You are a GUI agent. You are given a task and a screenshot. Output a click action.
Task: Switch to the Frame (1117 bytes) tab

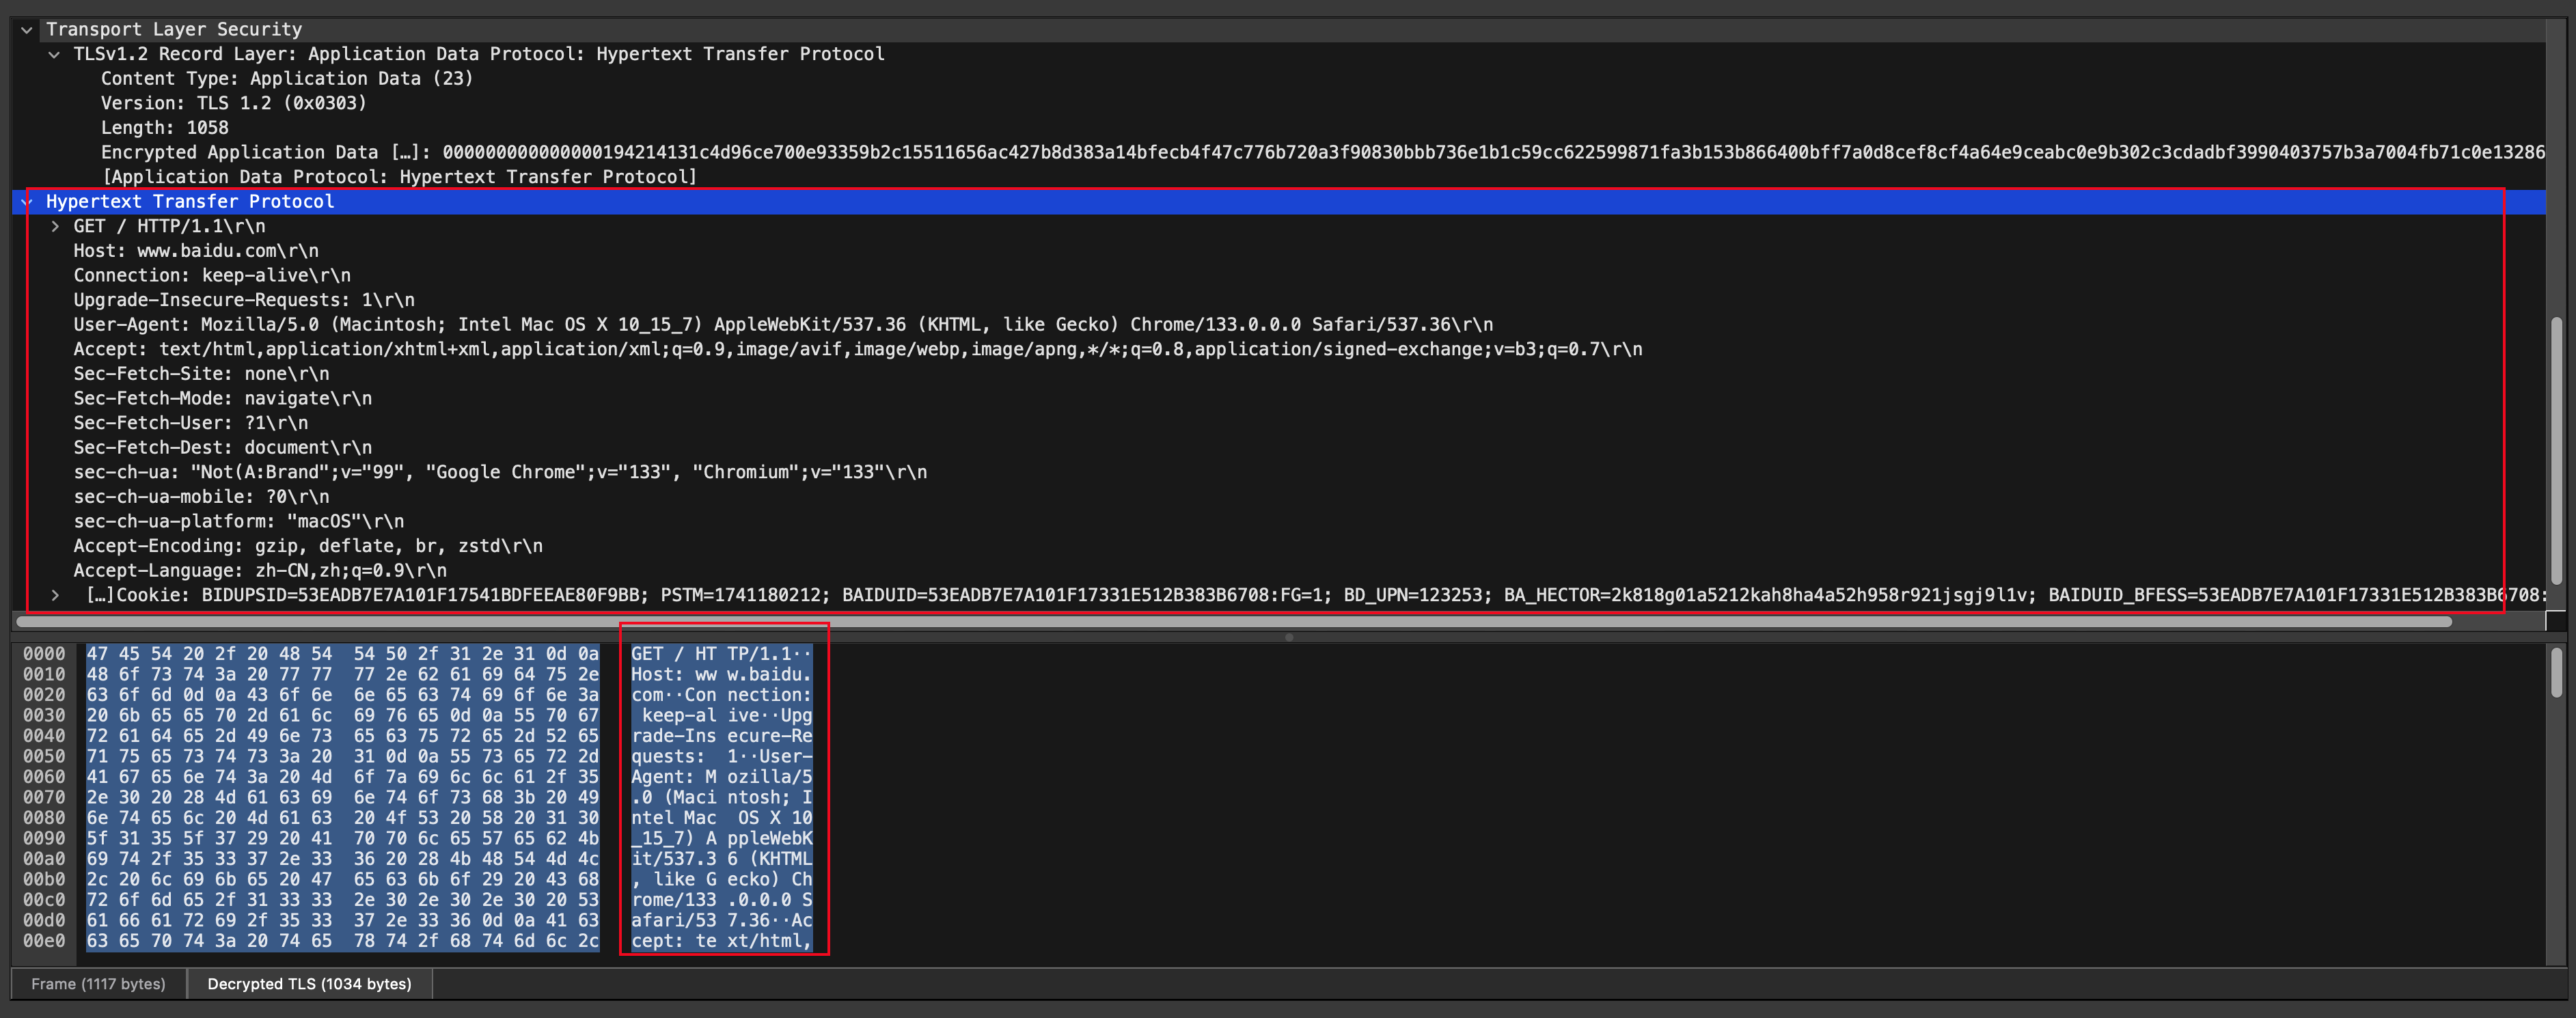(x=98, y=984)
